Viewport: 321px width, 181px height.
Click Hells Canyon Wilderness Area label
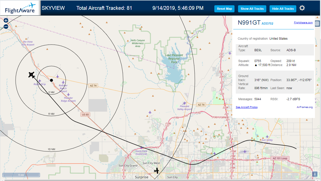[x=138, y=43]
